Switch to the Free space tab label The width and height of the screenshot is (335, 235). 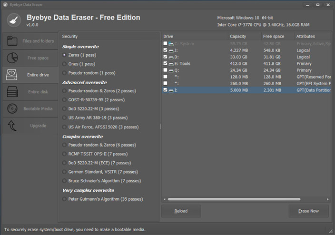38,58
